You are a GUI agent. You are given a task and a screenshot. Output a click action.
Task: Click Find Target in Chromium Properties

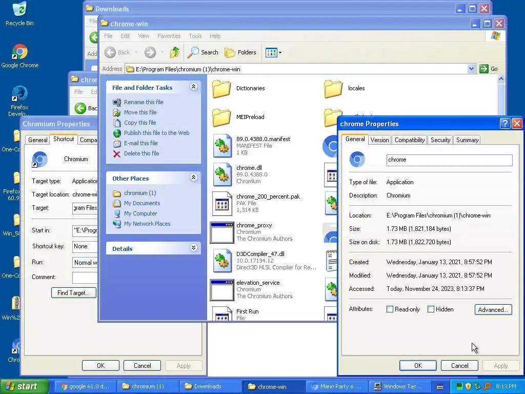74,293
